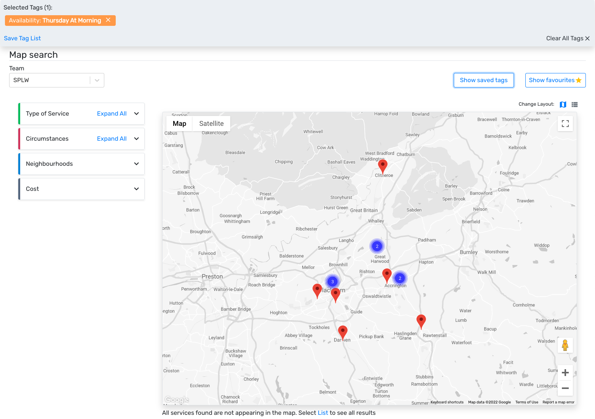Click the Clitheroe map pin

point(383,166)
